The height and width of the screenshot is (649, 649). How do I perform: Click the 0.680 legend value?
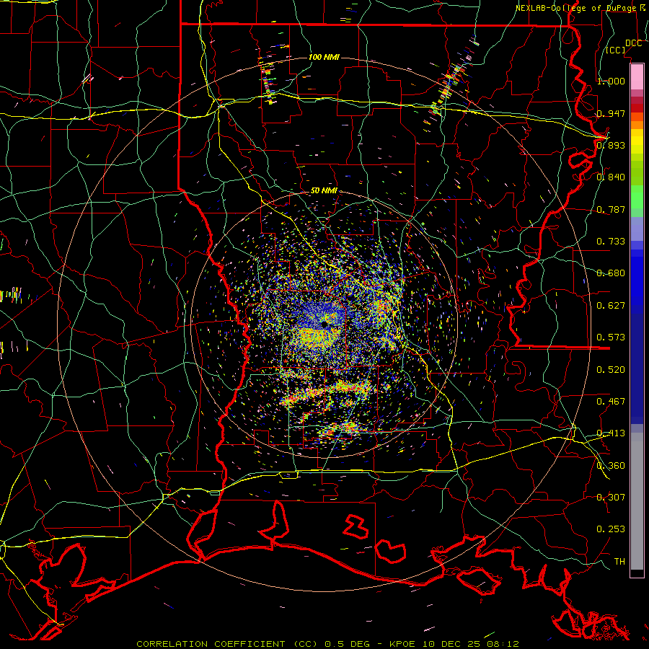coord(611,273)
